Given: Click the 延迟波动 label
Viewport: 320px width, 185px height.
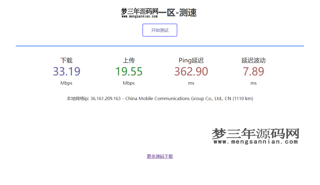Looking at the screenshot, I should pos(253,60).
